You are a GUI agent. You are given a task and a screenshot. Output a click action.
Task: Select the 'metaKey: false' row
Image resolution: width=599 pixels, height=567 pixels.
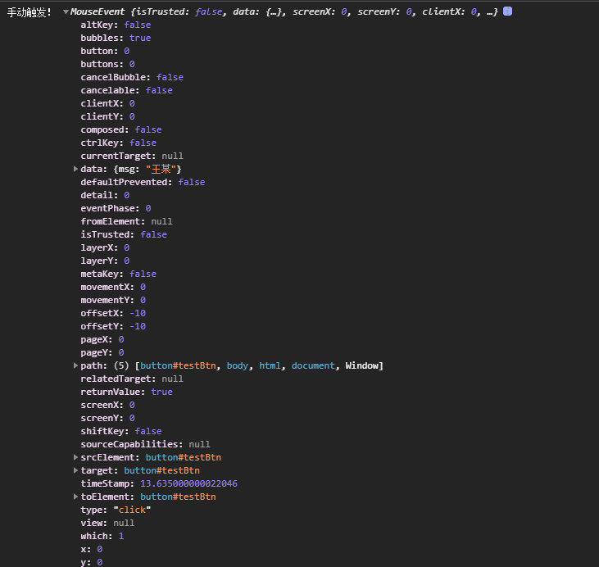pos(119,274)
